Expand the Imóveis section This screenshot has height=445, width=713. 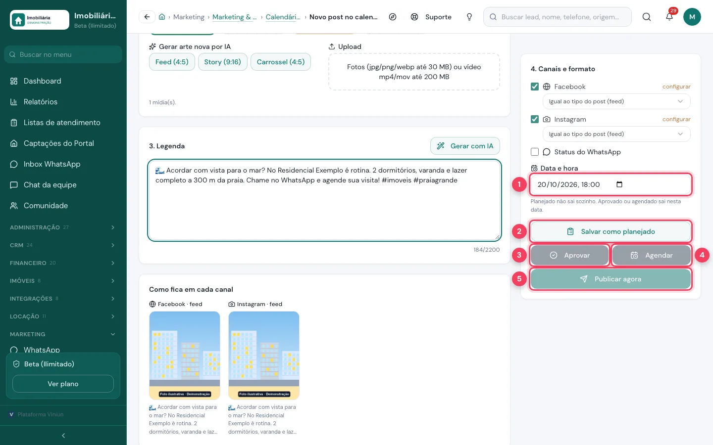pos(63,281)
